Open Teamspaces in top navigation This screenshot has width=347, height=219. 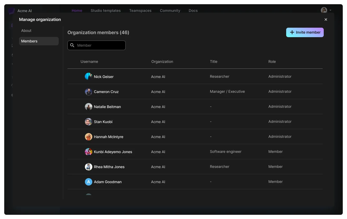pos(140,11)
